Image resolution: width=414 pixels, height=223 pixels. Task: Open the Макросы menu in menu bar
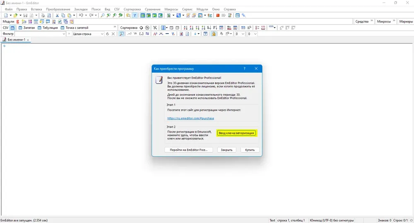(171, 9)
